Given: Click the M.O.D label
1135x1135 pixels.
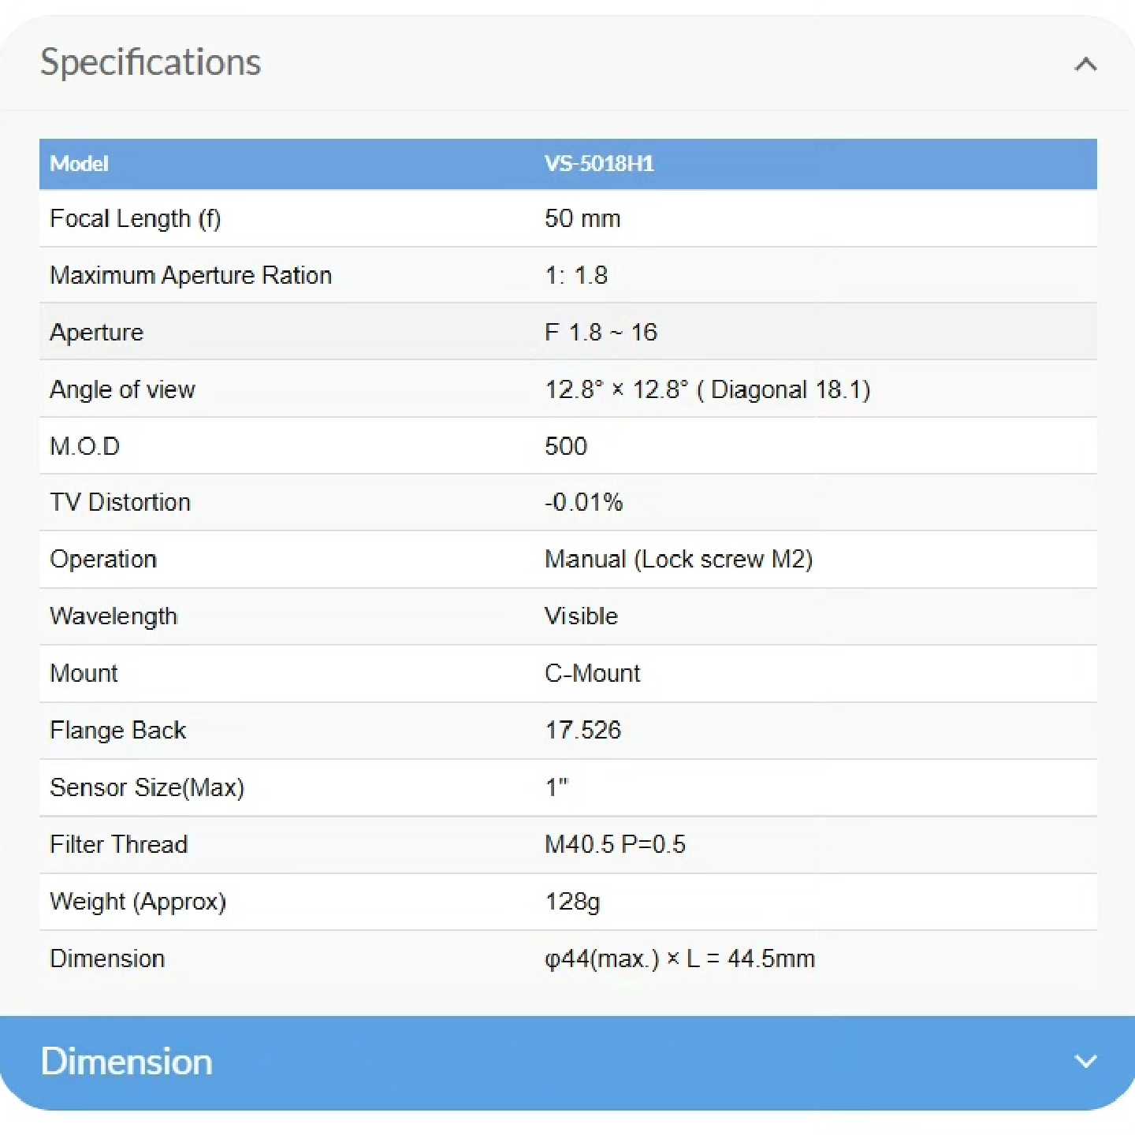Looking at the screenshot, I should click(x=84, y=446).
